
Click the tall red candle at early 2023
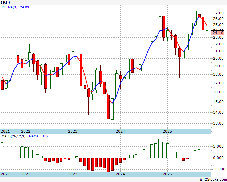pos(81,70)
